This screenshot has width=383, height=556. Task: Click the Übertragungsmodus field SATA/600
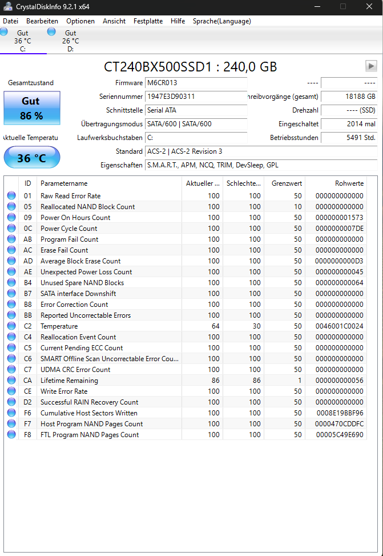196,124
